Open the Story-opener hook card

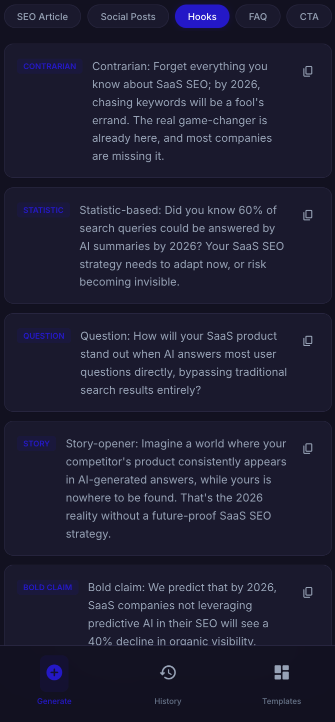167,488
